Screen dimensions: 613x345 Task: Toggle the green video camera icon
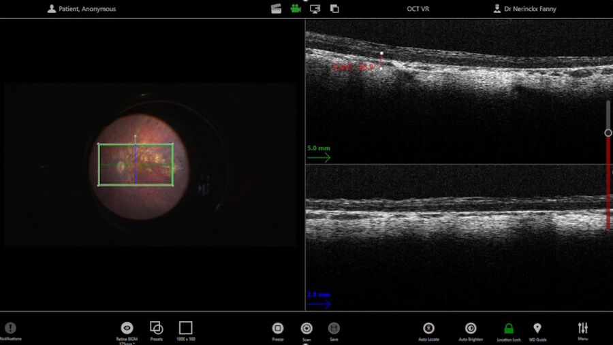coord(296,9)
